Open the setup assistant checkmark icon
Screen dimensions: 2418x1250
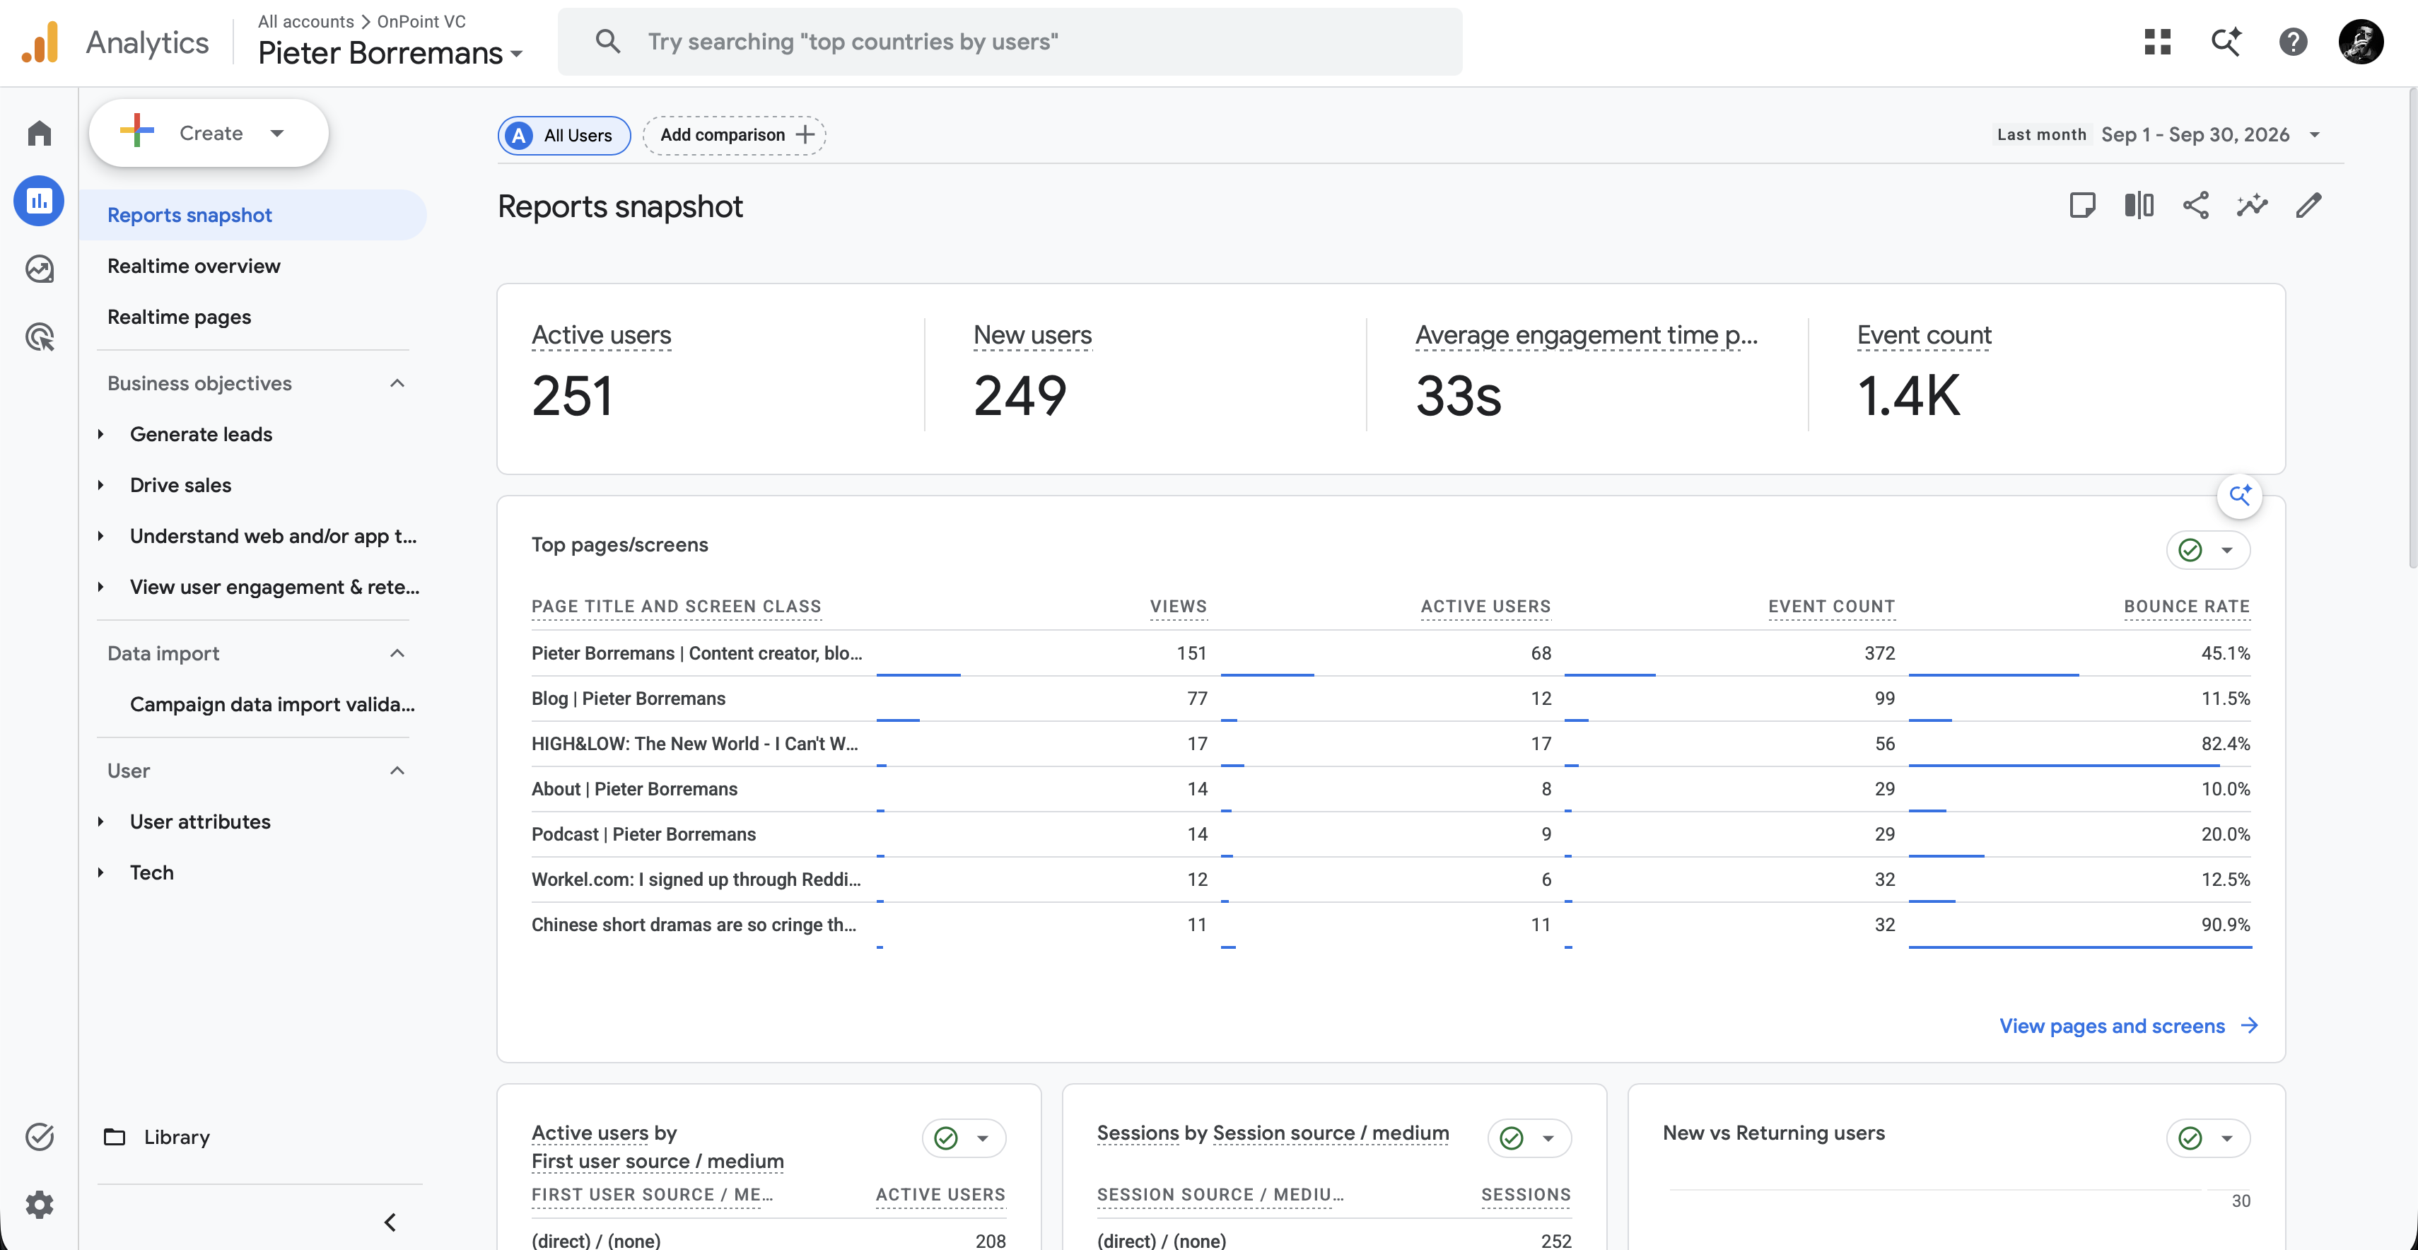(40, 1138)
